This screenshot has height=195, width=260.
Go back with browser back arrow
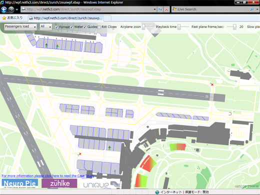(4, 9)
